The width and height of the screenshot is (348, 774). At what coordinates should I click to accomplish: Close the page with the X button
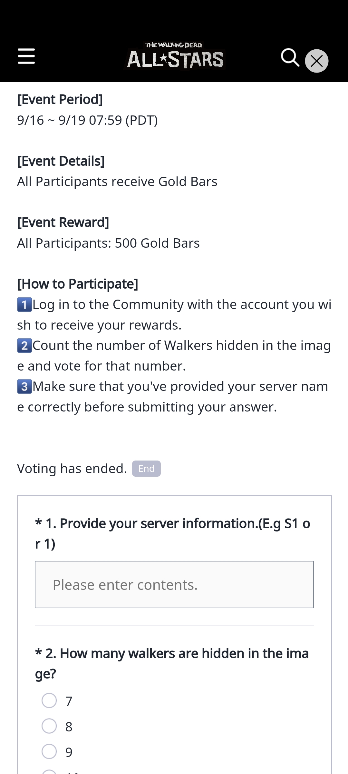coord(316,61)
